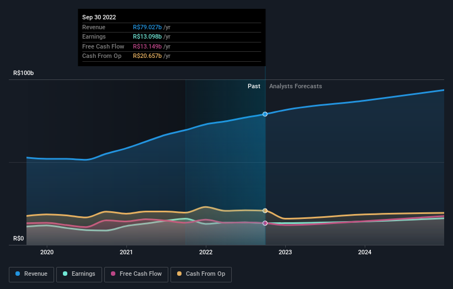Click the Earnings row label in tooltip
The width and height of the screenshot is (453, 289).
coord(94,36)
